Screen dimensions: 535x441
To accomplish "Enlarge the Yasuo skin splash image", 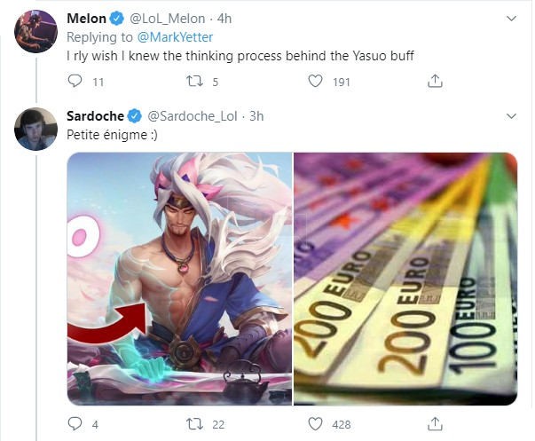I will click(x=179, y=279).
